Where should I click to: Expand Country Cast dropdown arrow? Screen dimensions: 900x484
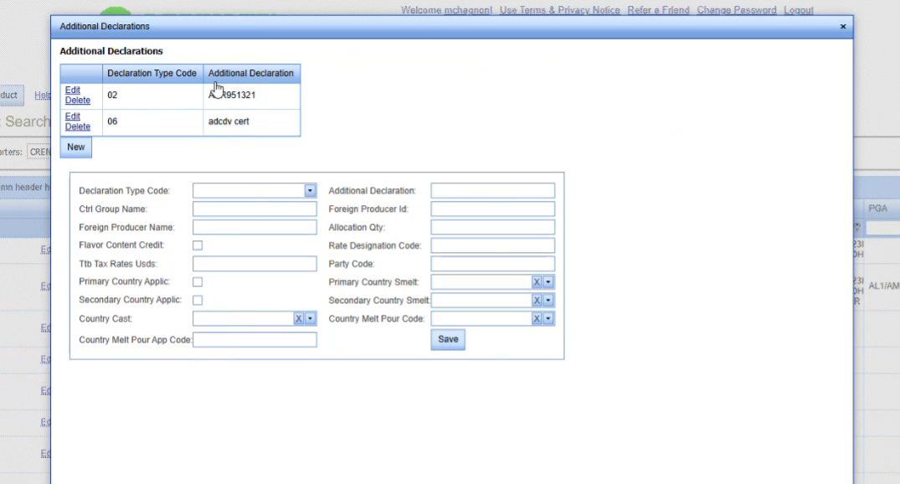pyautogui.click(x=310, y=319)
